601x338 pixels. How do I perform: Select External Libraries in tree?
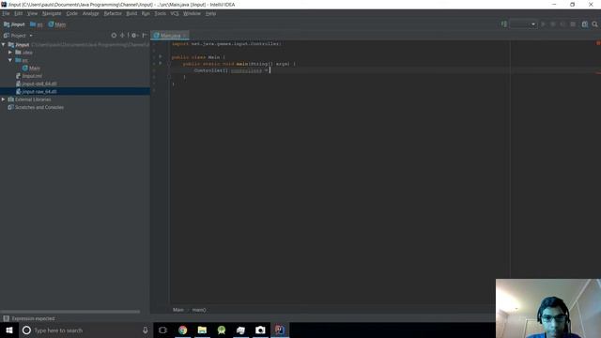click(x=29, y=100)
